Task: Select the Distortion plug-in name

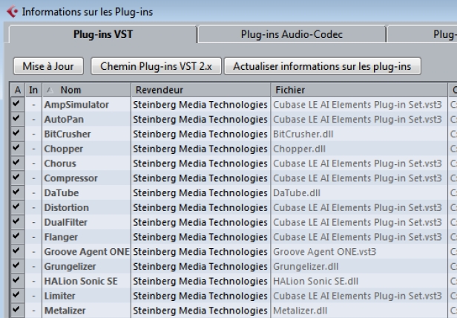Action: point(67,207)
